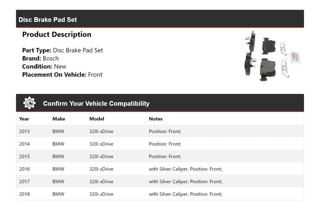This screenshot has height=210, width=320.
Task: Select the Model column header
Action: [97, 119]
